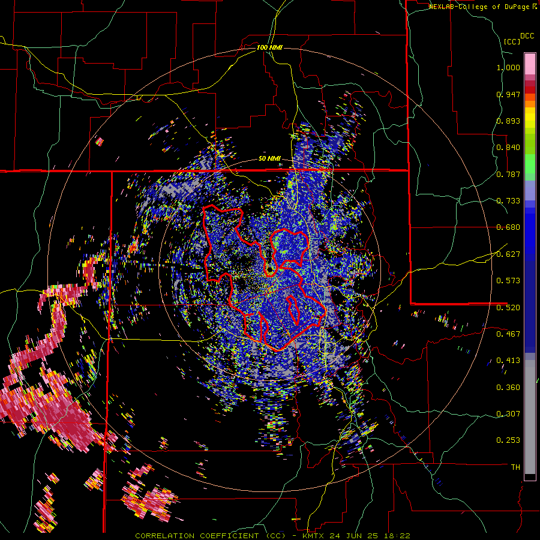Pick the yellow segment of the color bar

click(x=530, y=118)
